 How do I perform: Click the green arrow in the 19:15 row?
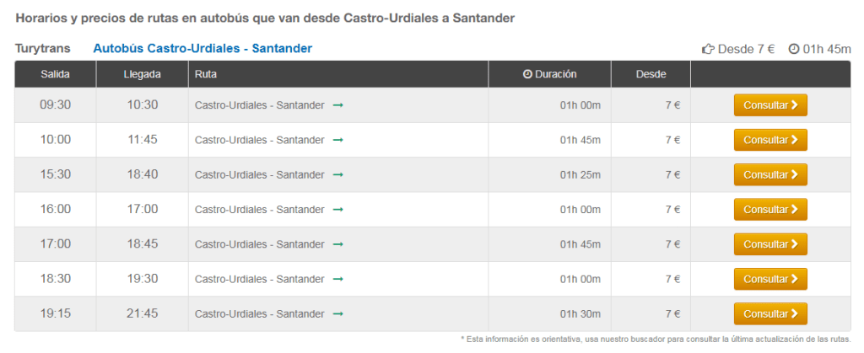tap(338, 314)
